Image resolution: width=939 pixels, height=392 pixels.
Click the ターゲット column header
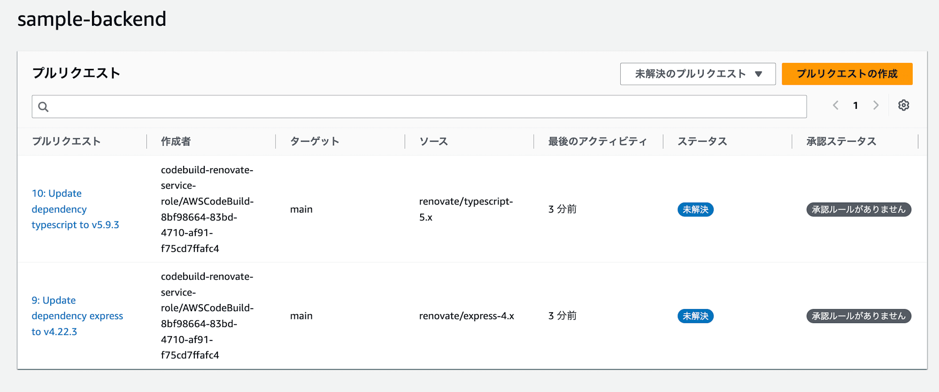[x=315, y=142]
